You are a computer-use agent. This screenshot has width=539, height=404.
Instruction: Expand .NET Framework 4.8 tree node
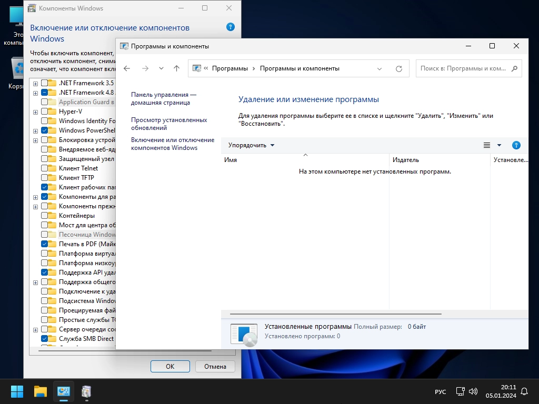click(x=35, y=93)
